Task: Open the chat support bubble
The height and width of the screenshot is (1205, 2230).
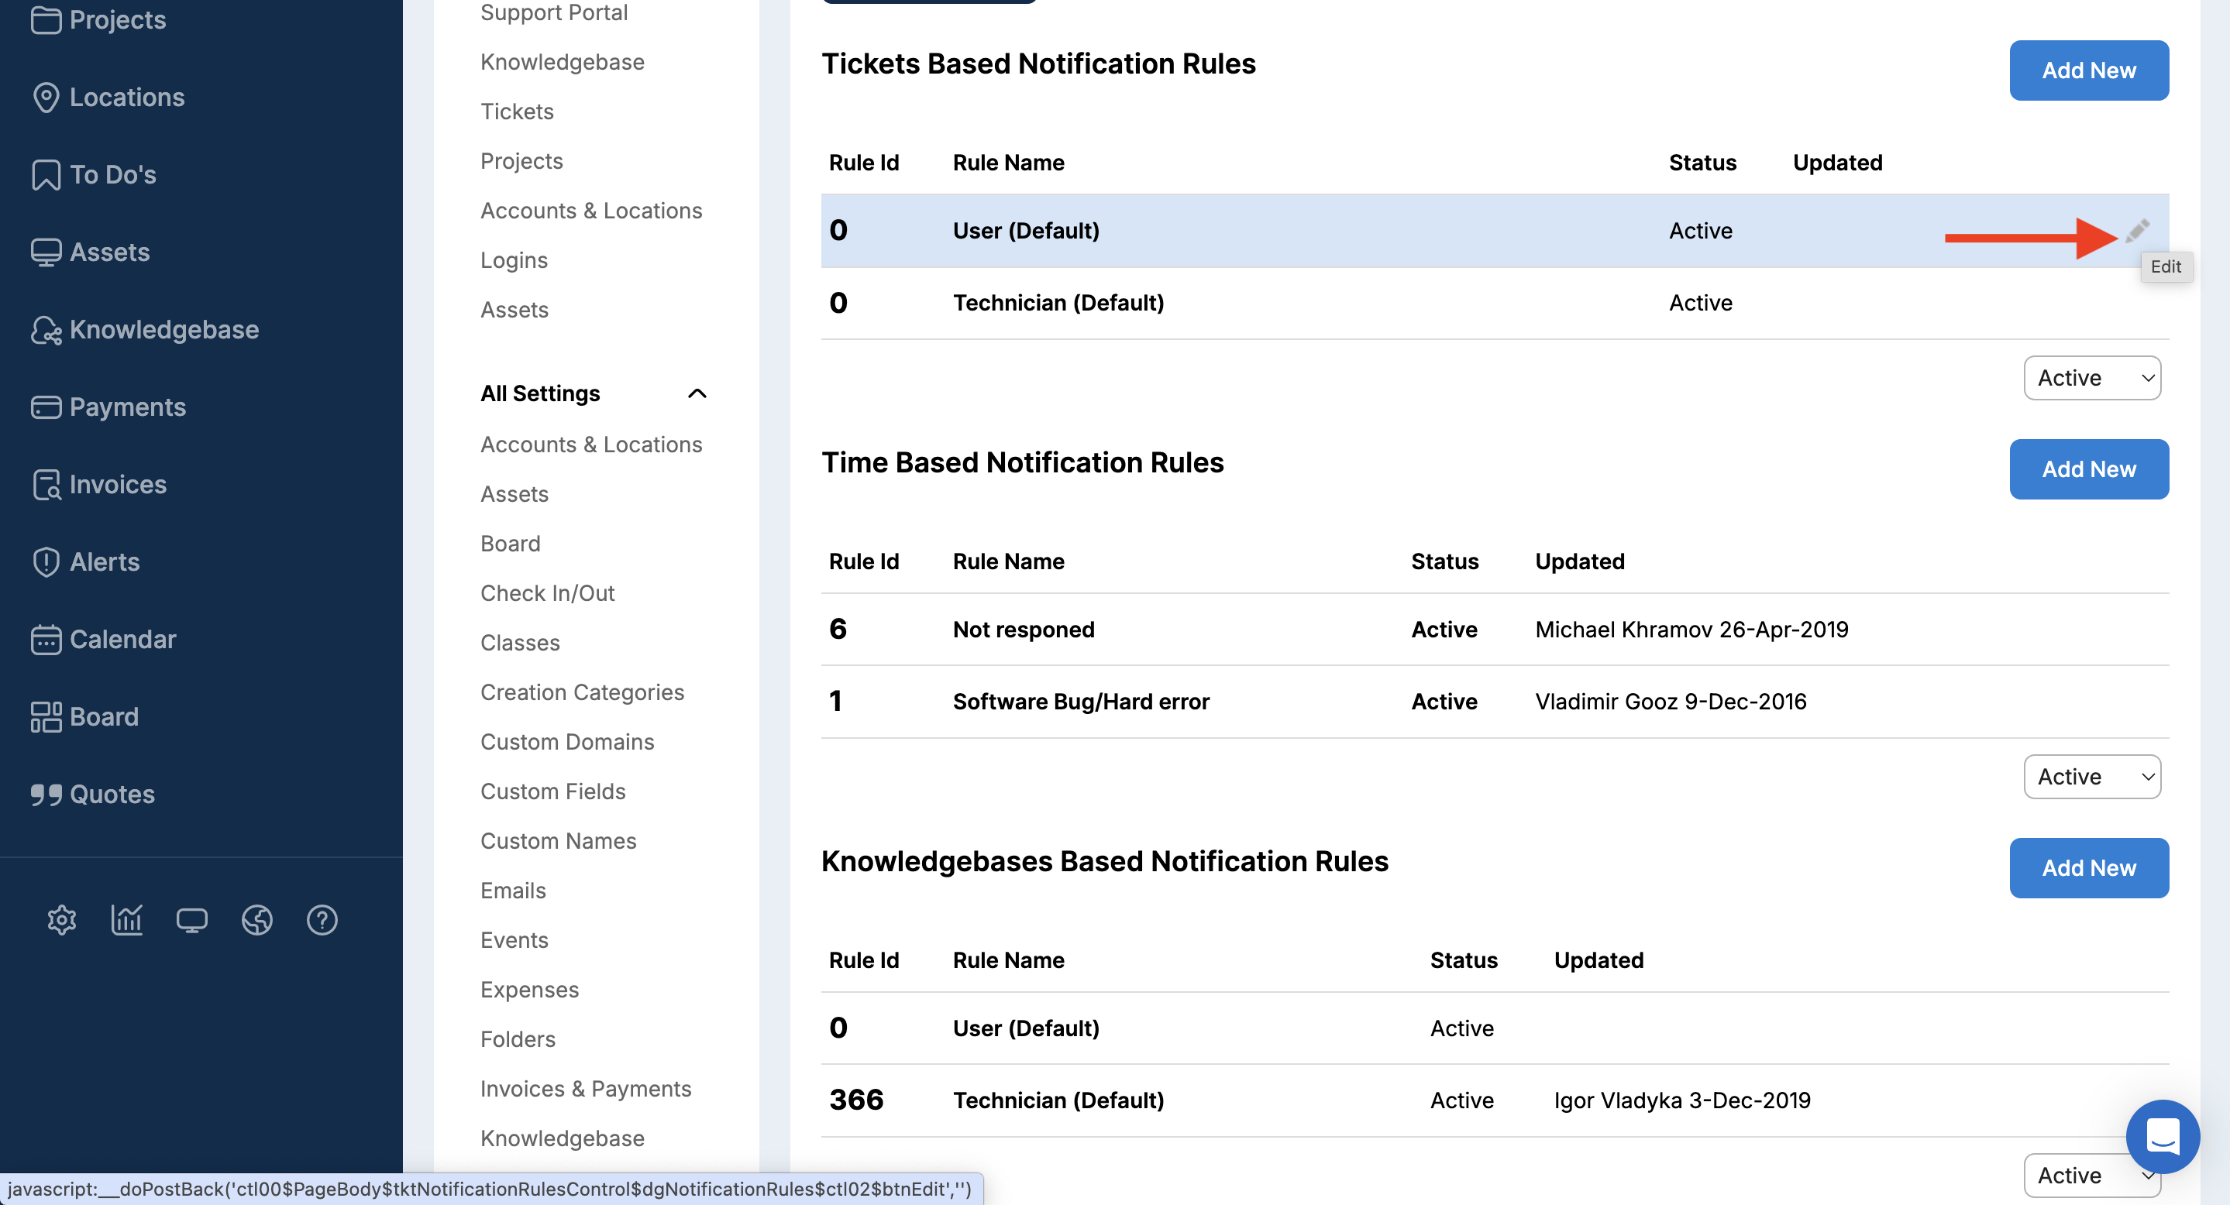Action: tap(2162, 1135)
